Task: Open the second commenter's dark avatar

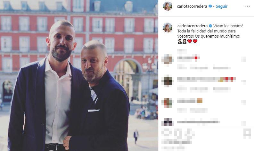Action: (168, 81)
